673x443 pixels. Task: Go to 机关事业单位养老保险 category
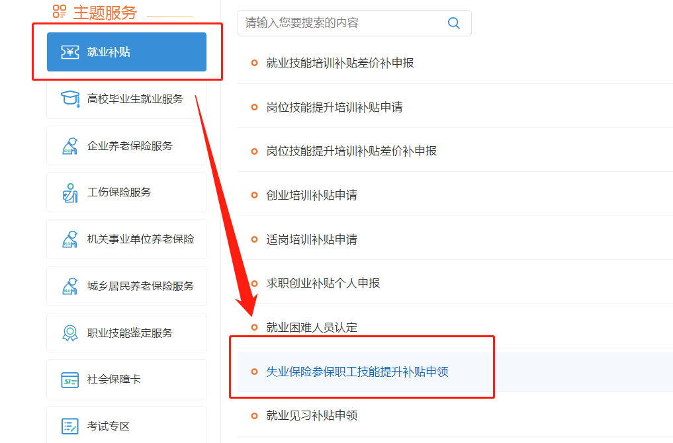[x=126, y=239]
